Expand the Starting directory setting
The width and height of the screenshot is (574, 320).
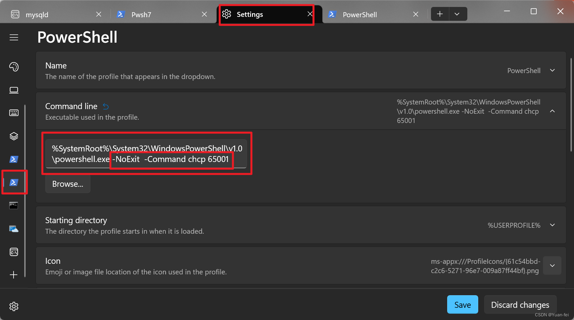[552, 225]
